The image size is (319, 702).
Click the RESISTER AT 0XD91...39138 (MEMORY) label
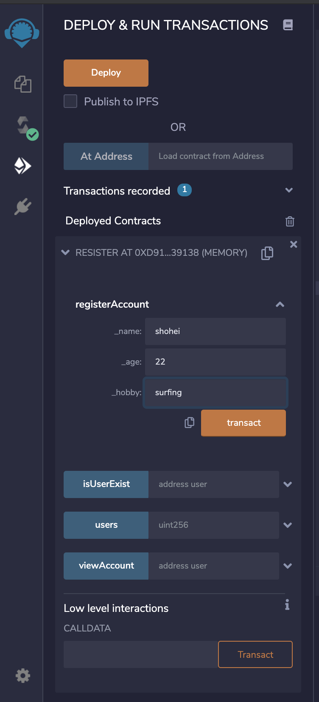point(161,252)
